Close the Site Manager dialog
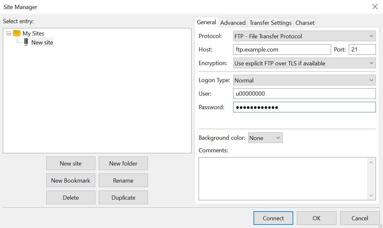This screenshot has width=383, height=228. click(x=375, y=6)
